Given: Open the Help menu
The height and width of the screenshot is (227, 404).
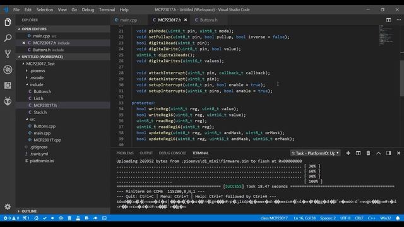Looking at the screenshot, I should click(124, 10).
